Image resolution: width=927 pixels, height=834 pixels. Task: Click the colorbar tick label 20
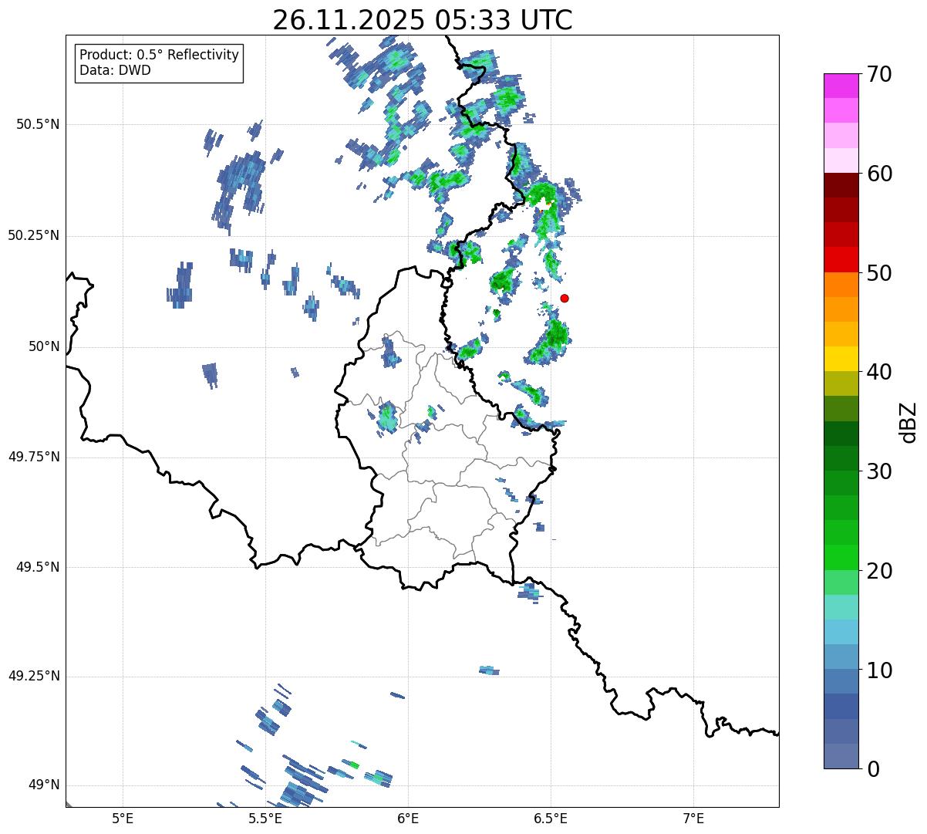pos(879,571)
